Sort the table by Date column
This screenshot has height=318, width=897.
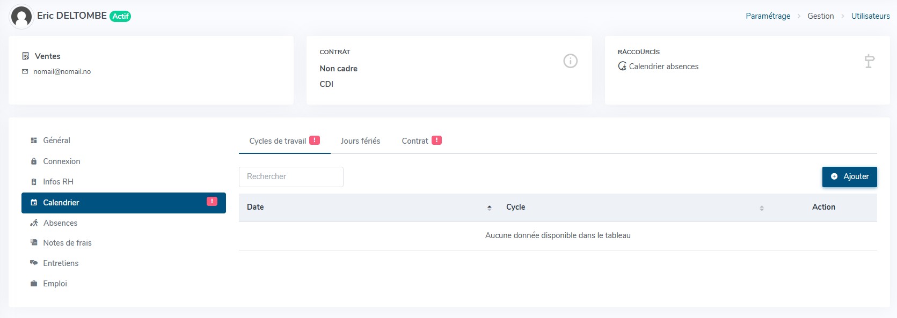tap(489, 208)
